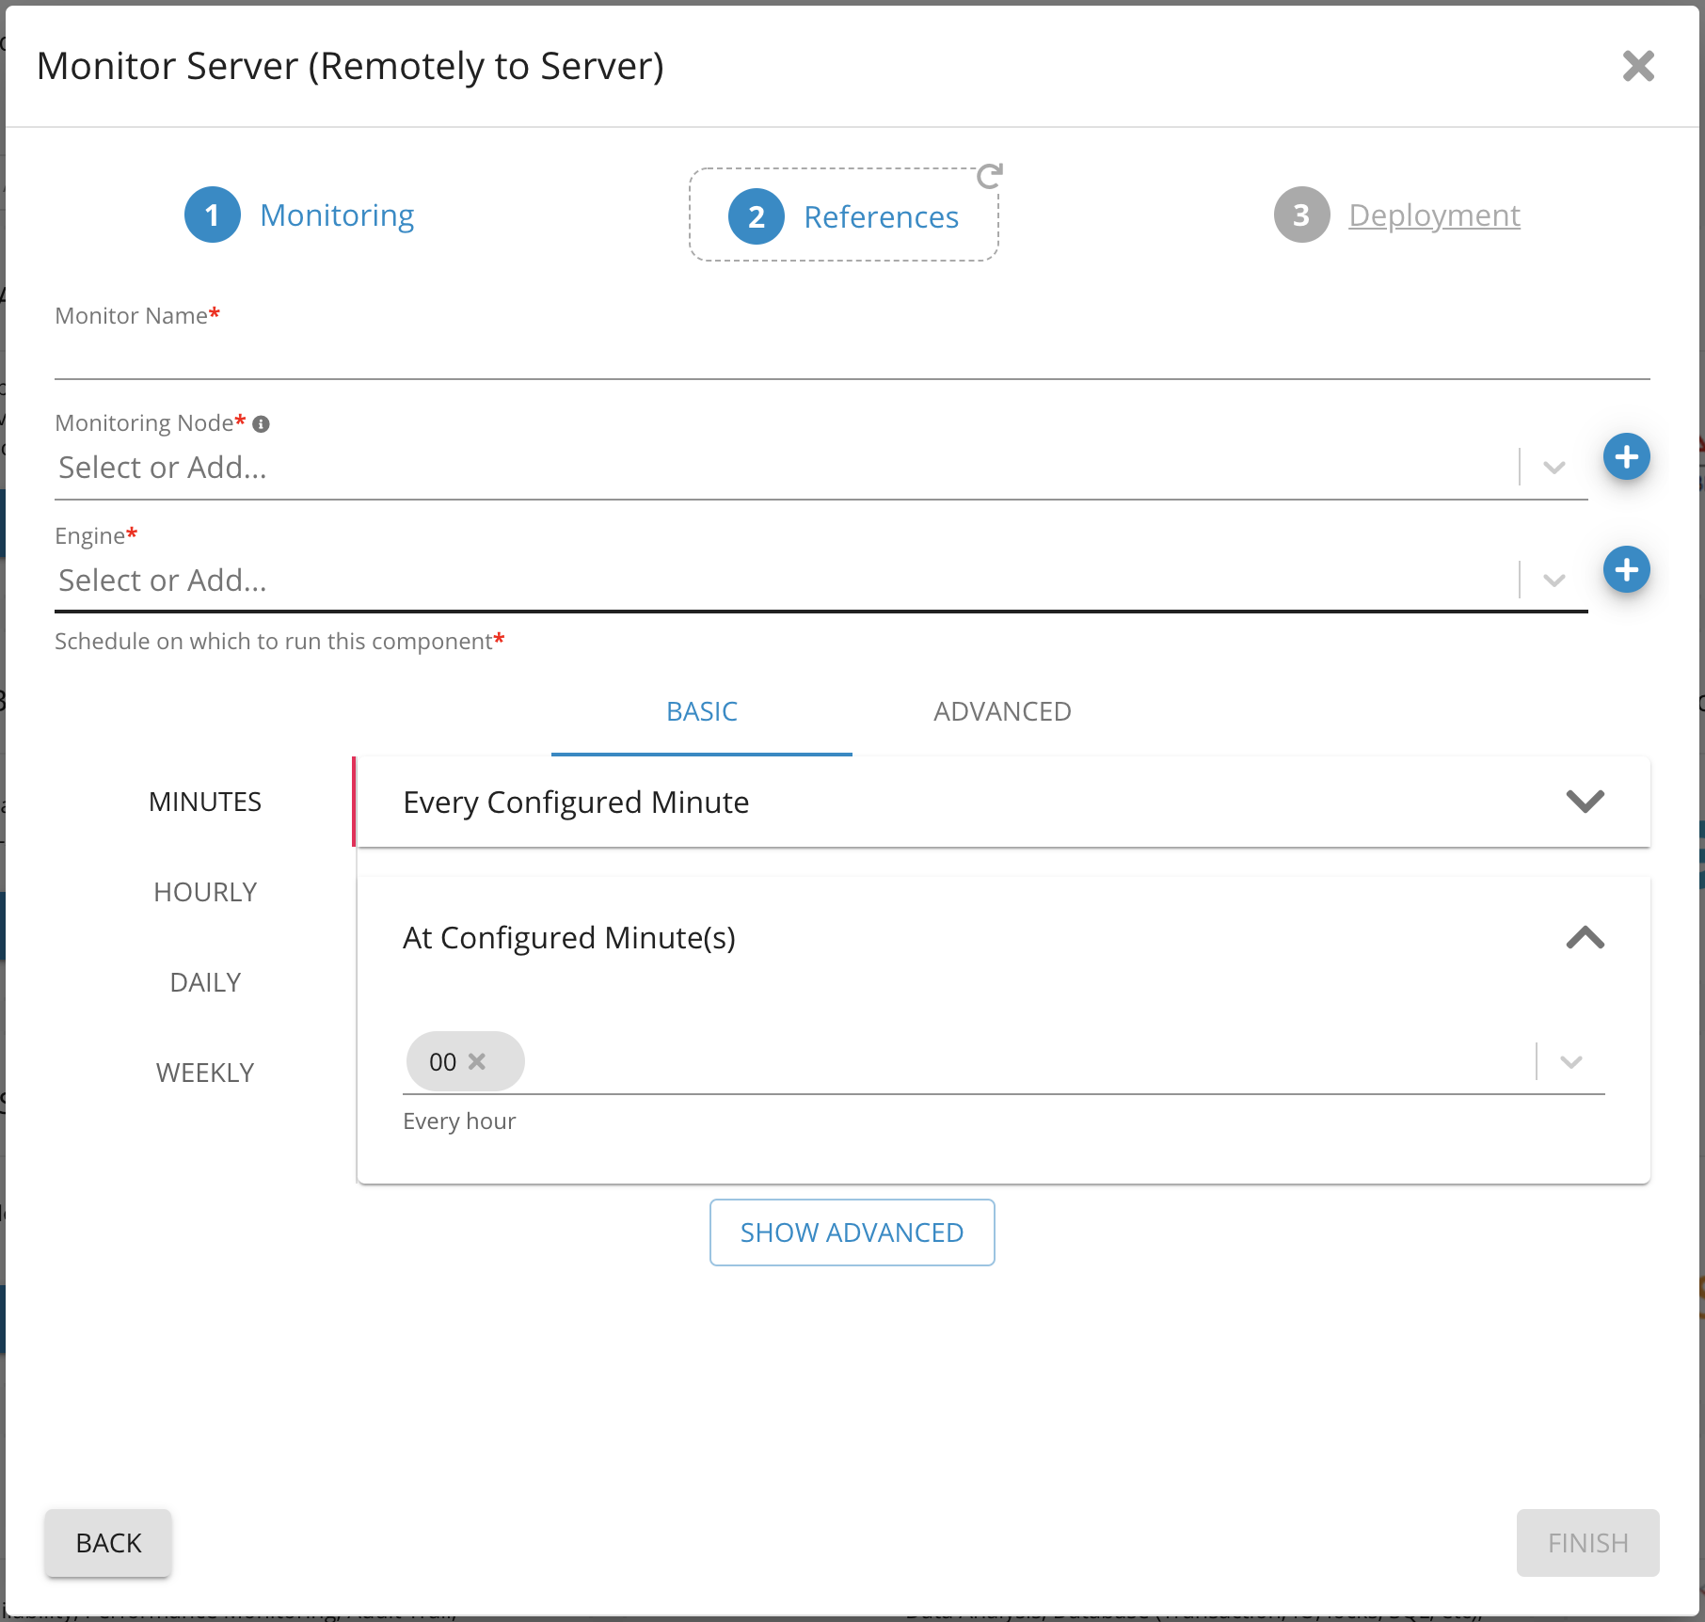Click the step 1 Monitoring circle

tap(213, 215)
